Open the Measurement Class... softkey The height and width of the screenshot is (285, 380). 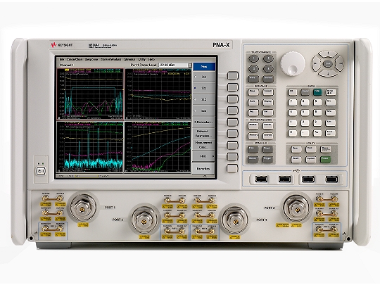point(204,145)
